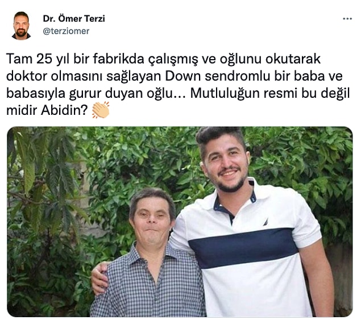Open the Dr. Ömer Terzi display name
The height and width of the screenshot is (324, 361).
click(74, 18)
